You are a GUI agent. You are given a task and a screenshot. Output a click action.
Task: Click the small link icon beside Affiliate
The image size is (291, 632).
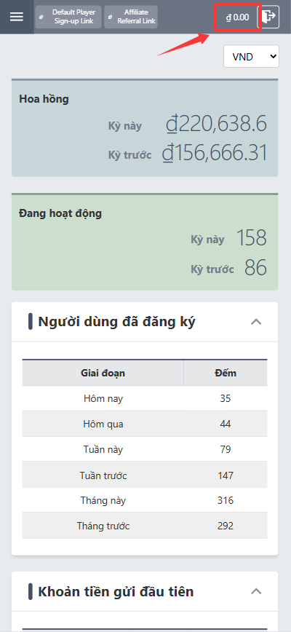pyautogui.click(x=110, y=17)
